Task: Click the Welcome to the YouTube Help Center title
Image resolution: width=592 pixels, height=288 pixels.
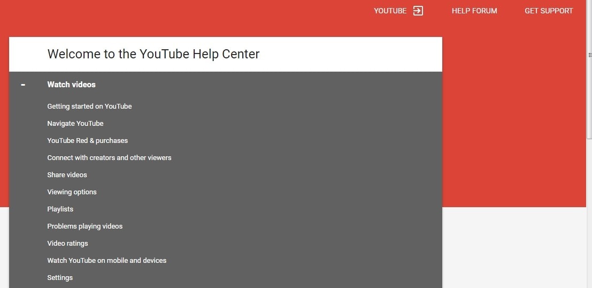Action: [153, 54]
